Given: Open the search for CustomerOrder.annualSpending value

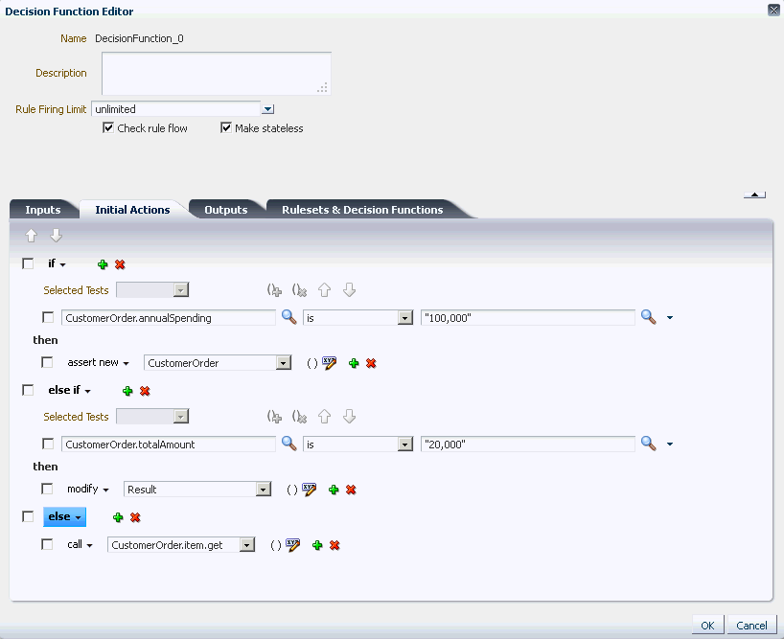Looking at the screenshot, I should click(288, 316).
